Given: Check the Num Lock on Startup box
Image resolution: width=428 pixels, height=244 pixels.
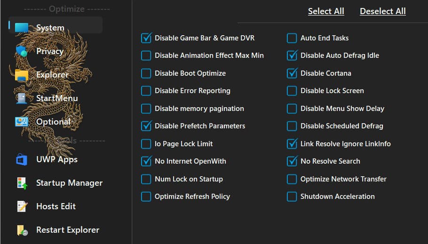Looking at the screenshot, I should tap(146, 179).
